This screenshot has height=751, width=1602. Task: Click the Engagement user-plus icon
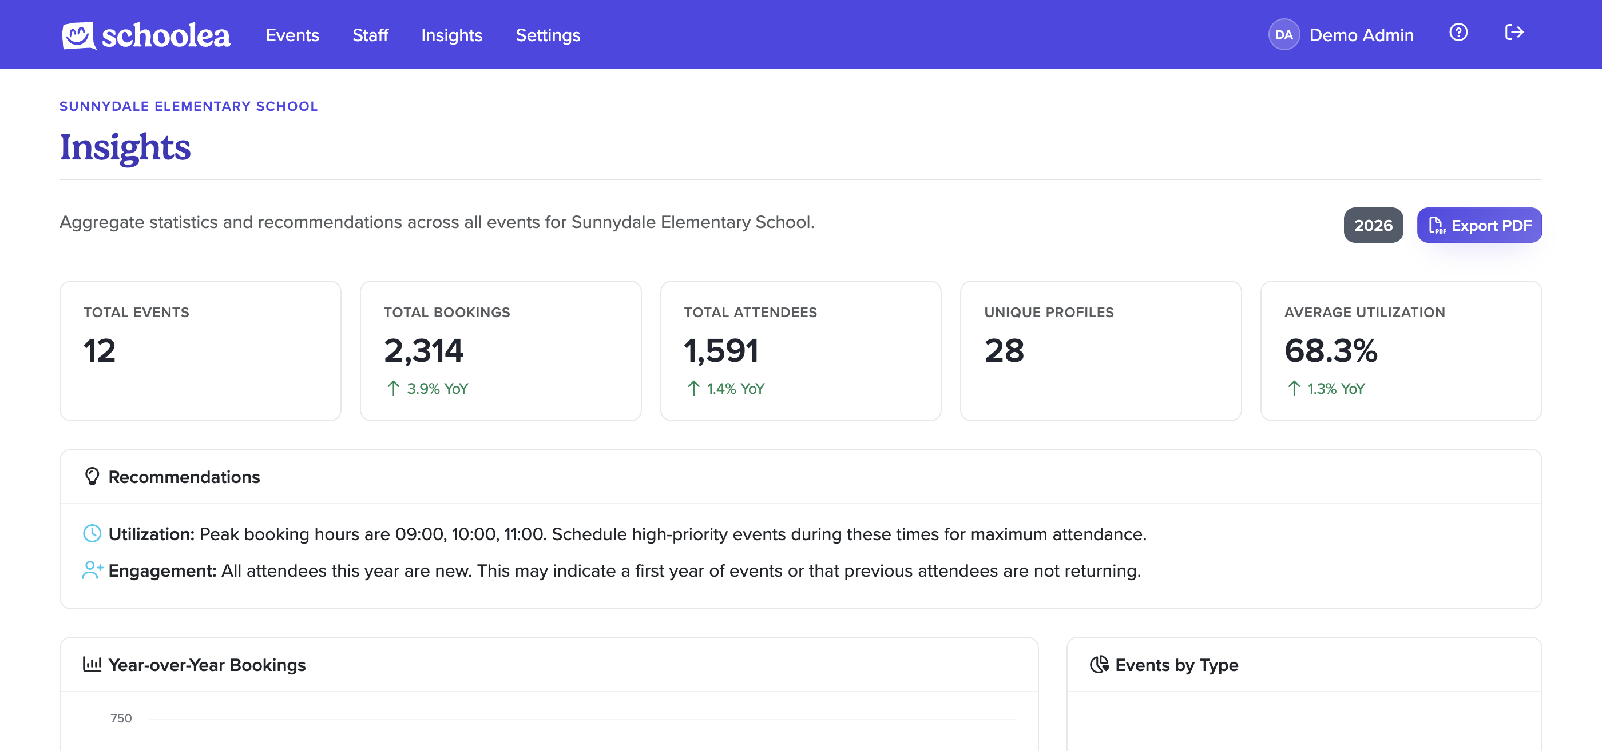point(93,570)
